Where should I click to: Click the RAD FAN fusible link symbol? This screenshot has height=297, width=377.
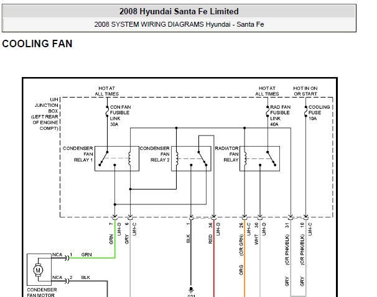coord(268,111)
